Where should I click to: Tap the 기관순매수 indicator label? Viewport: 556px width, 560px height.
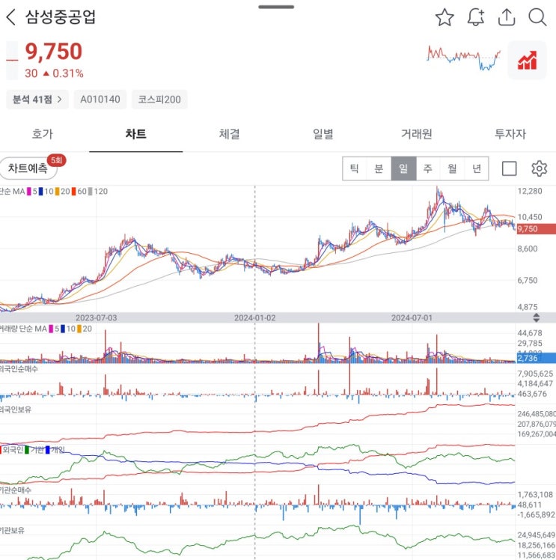(x=16, y=490)
